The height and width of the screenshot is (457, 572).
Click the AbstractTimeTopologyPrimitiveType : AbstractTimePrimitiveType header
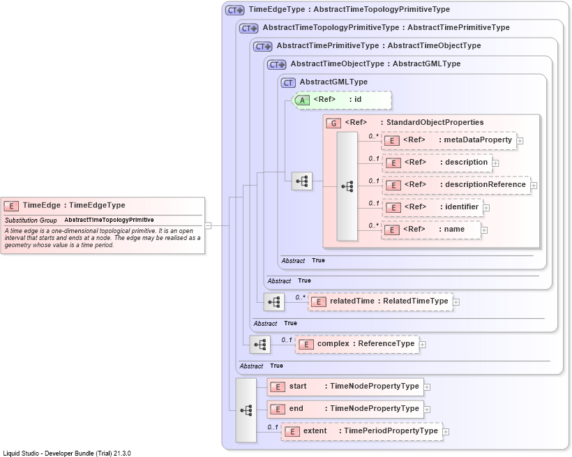(386, 27)
